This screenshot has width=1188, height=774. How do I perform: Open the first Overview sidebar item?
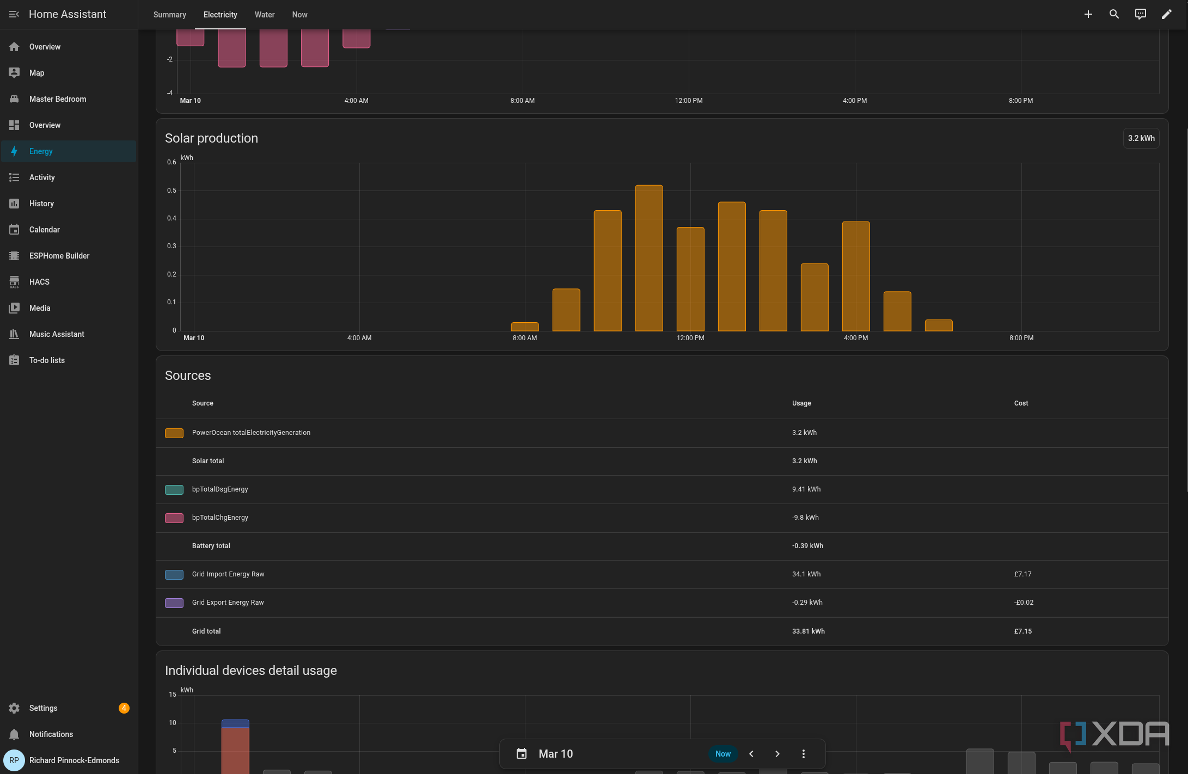coord(69,47)
